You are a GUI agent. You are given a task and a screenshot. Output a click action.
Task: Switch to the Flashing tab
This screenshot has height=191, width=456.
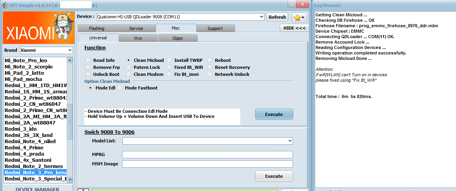click(97, 28)
